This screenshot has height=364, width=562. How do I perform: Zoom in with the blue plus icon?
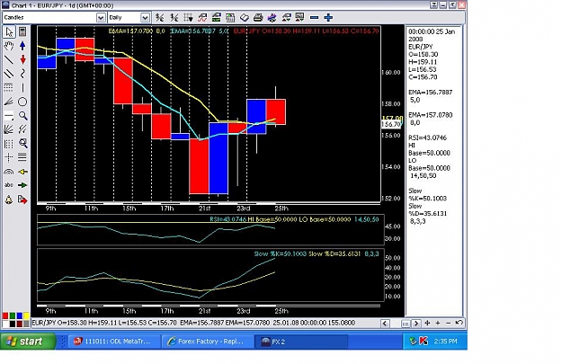pos(328,17)
